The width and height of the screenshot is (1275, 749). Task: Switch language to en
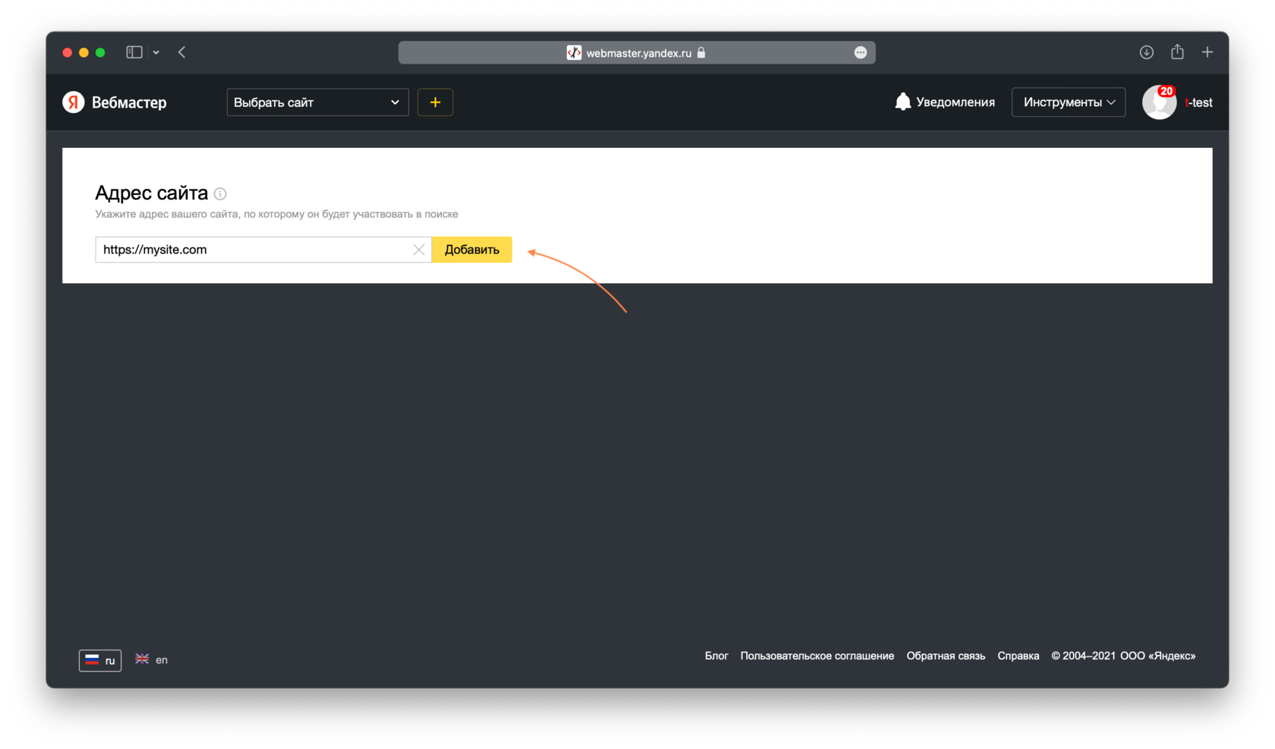click(x=152, y=659)
